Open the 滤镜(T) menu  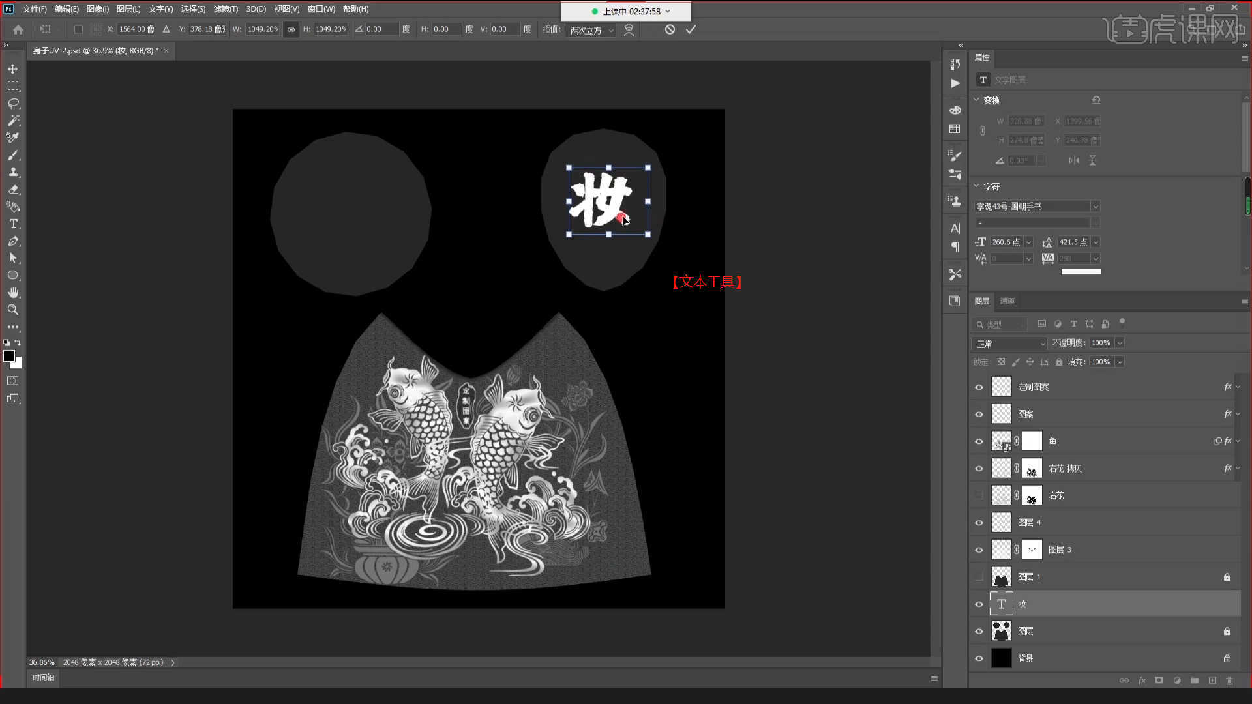click(x=226, y=9)
